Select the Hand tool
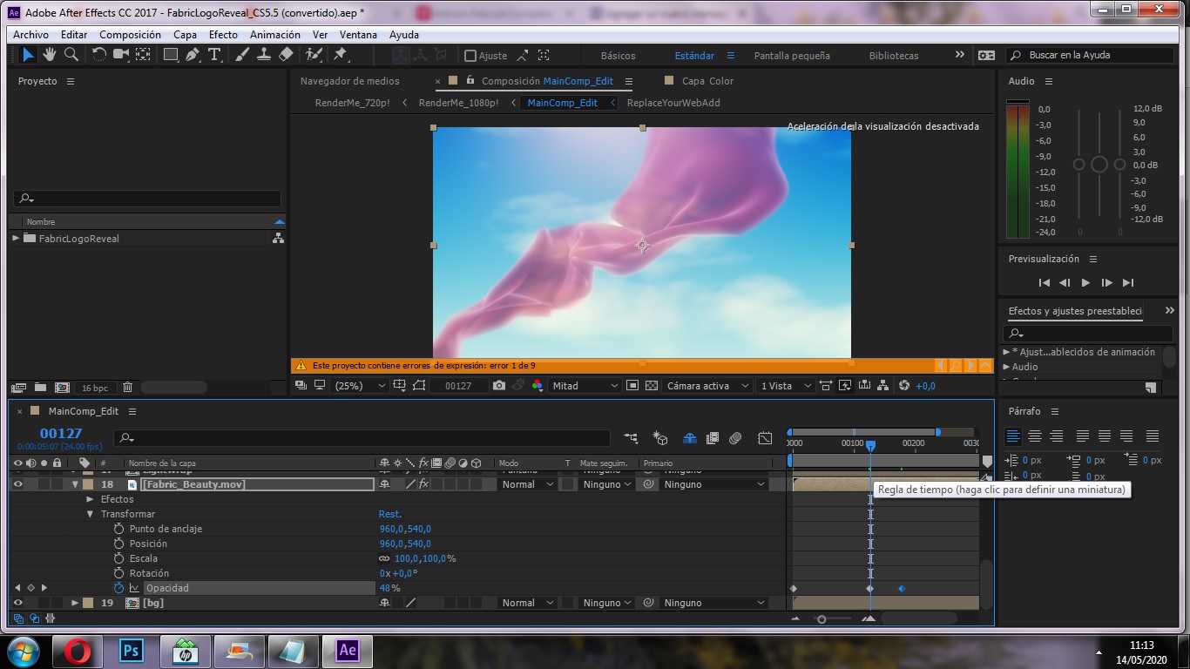 coord(50,54)
